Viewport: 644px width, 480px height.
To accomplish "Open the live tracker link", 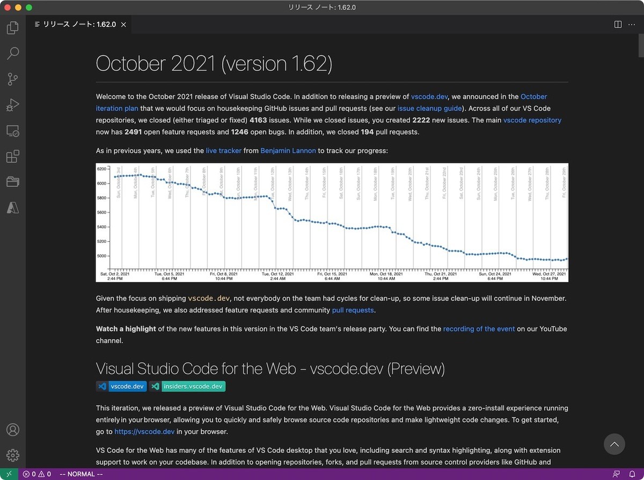I will point(224,151).
